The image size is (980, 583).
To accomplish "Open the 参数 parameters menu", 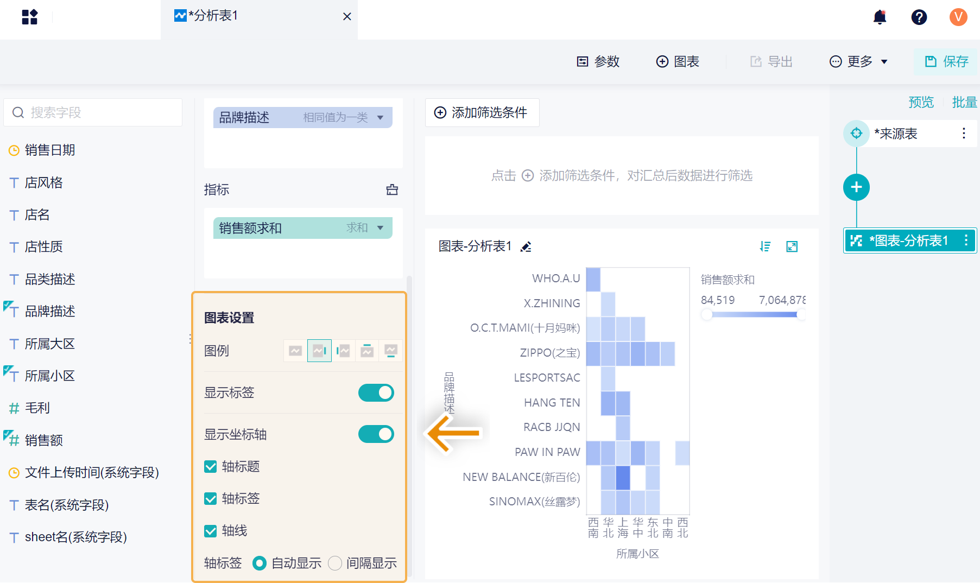I will (x=598, y=62).
